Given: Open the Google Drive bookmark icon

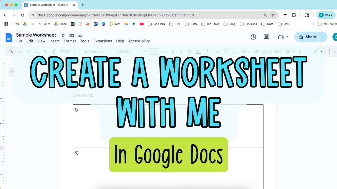Looking at the screenshot, I should (25, 24).
